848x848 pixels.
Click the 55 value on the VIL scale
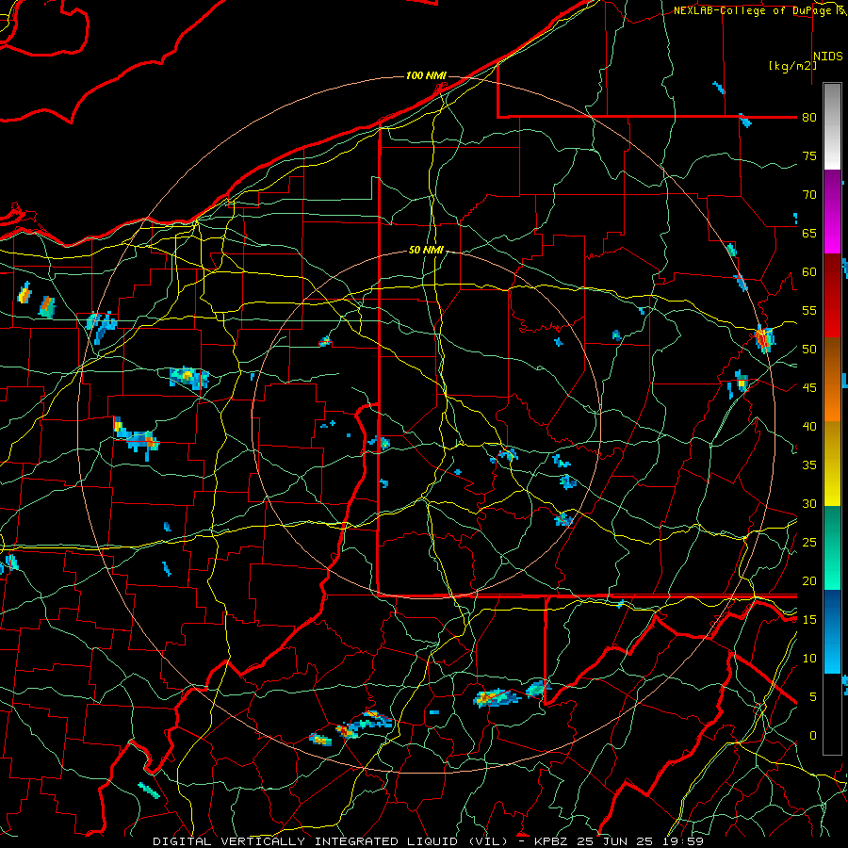(809, 311)
